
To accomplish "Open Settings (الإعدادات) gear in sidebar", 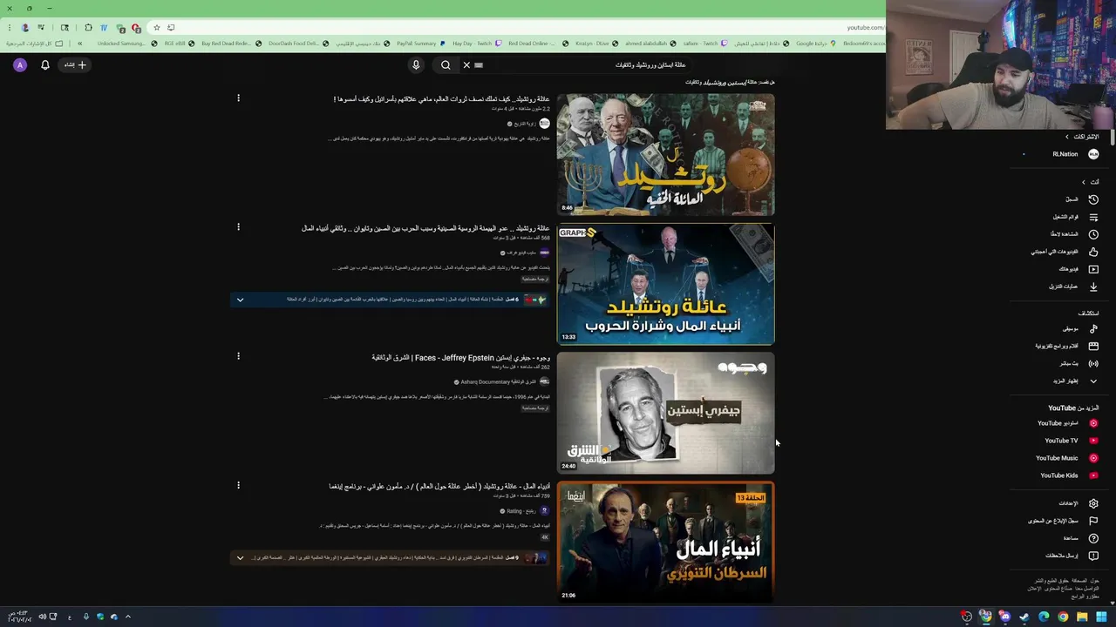I will (1078, 503).
